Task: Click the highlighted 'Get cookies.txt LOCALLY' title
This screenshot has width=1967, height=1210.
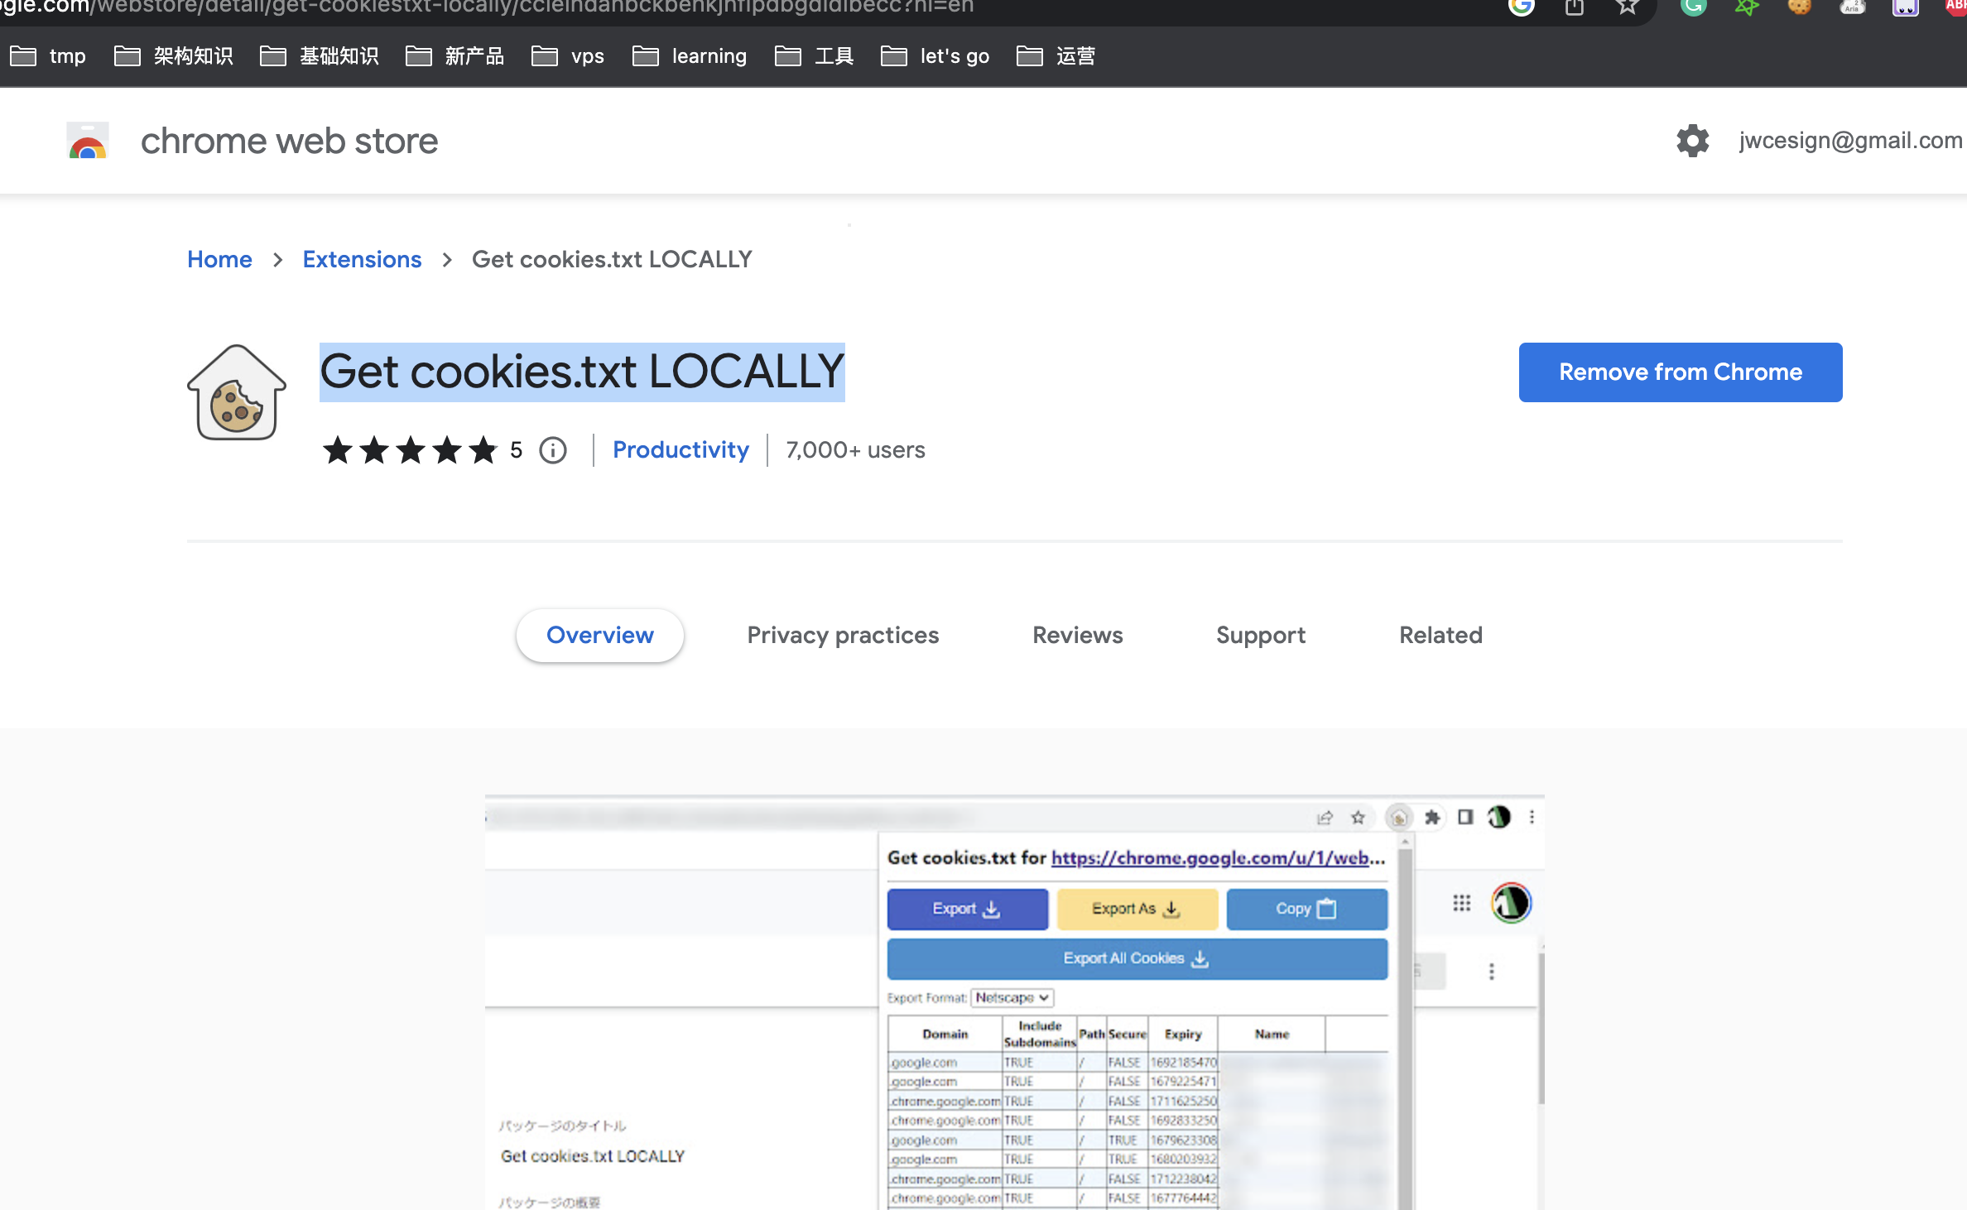Action: point(582,372)
